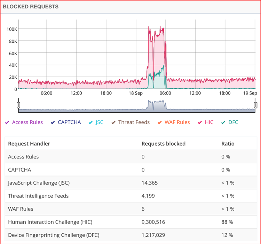
Task: Toggle the JSC series checkmark
Action: point(90,122)
